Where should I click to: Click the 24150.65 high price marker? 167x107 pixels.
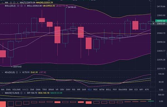[x=71, y=7]
